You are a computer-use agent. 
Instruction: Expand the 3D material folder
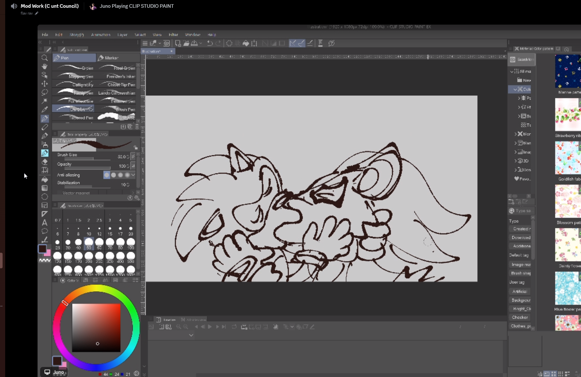pyautogui.click(x=516, y=161)
